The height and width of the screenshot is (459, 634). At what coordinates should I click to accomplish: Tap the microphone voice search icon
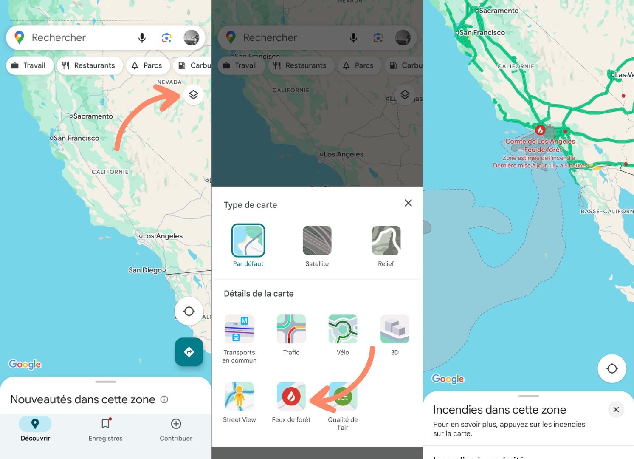[142, 38]
